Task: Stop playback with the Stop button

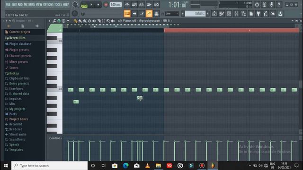Action: (98, 5)
